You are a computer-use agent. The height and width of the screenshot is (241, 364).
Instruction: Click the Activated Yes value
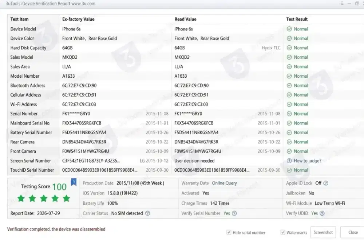205,193
